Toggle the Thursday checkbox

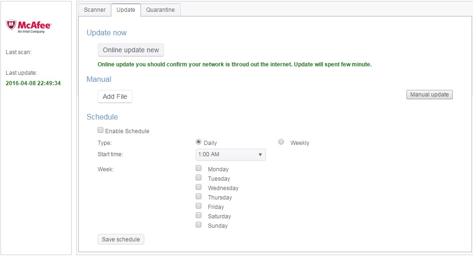[x=199, y=196]
